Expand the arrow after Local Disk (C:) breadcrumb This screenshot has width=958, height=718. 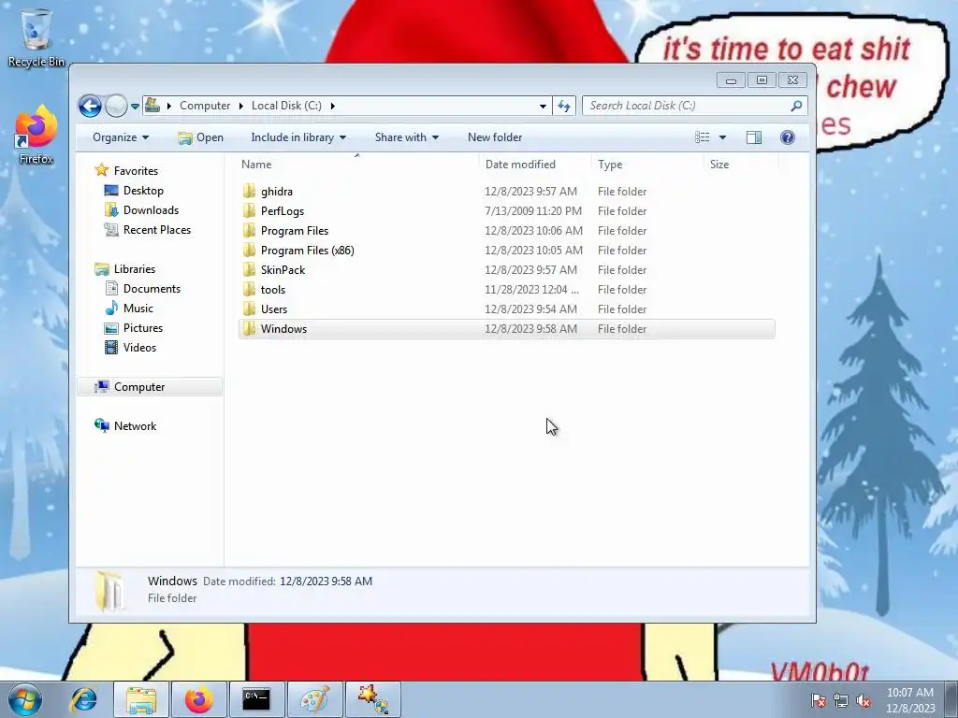332,107
